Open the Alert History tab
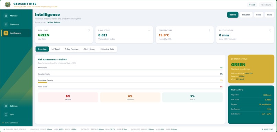This screenshot has width=277, height=132. pyautogui.click(x=89, y=49)
